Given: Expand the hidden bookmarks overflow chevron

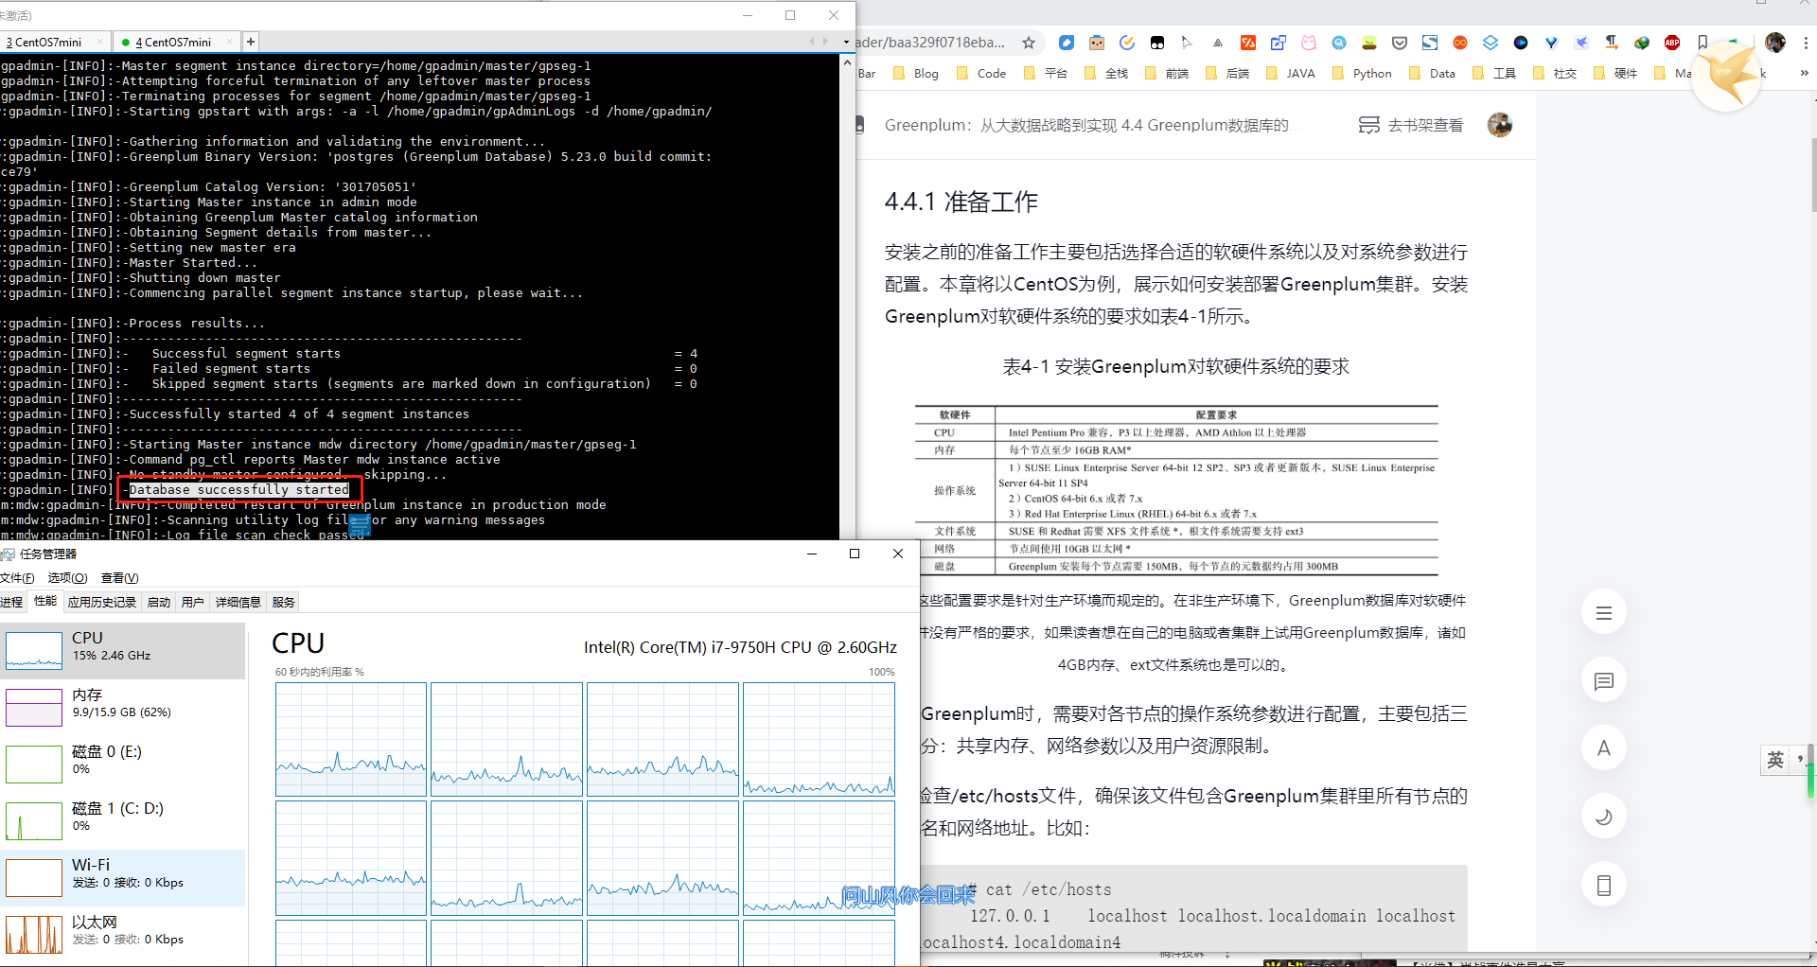Looking at the screenshot, I should tap(1804, 73).
